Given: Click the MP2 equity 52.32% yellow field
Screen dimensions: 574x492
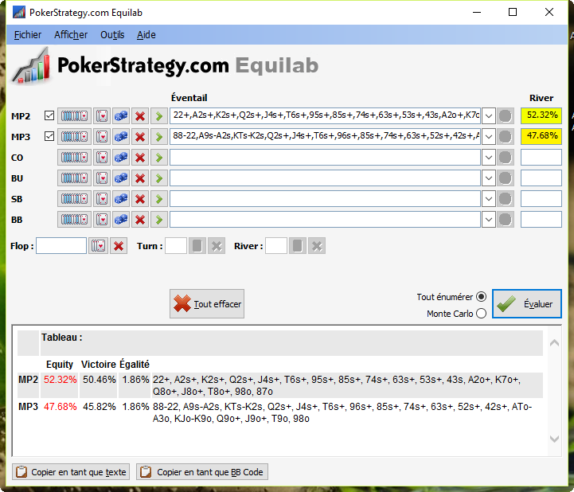Looking at the screenshot, I should (541, 115).
